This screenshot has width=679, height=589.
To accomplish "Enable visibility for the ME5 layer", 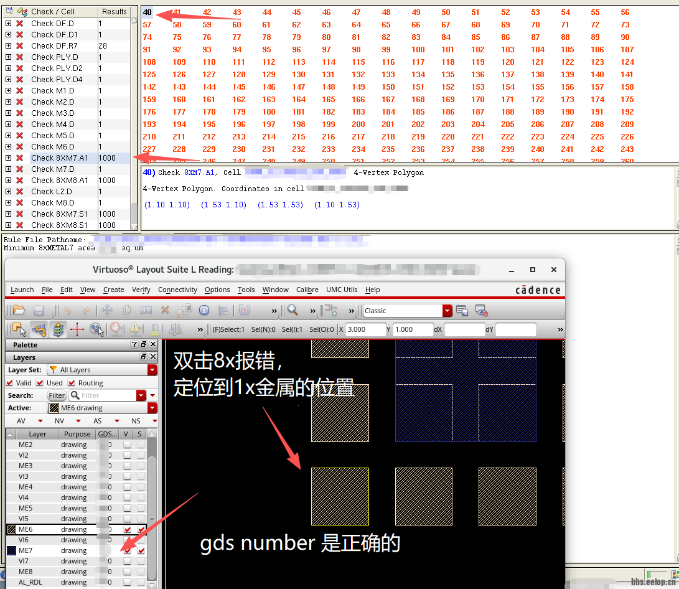I will coord(128,508).
